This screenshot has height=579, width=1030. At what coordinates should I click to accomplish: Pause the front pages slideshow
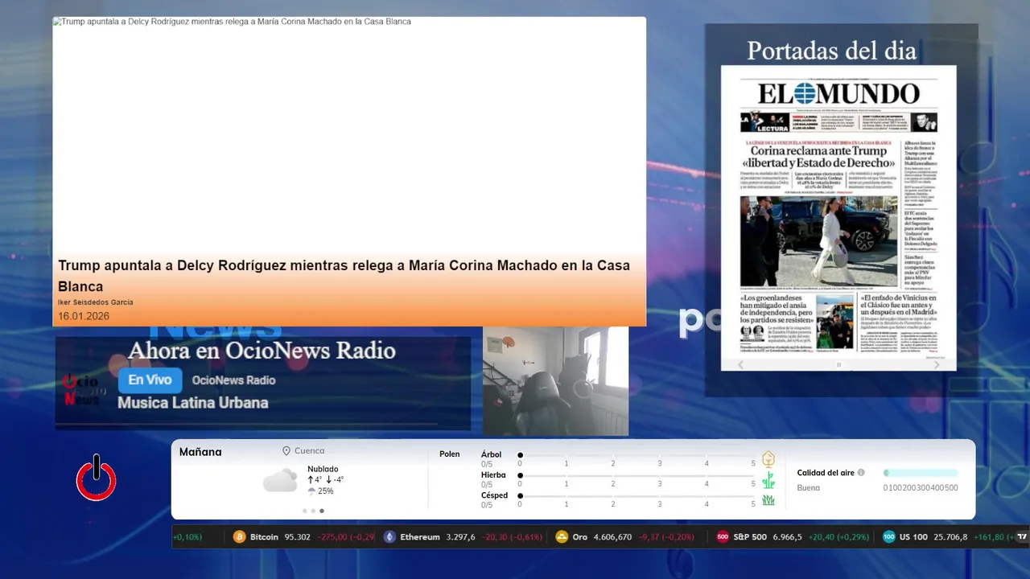click(x=838, y=364)
